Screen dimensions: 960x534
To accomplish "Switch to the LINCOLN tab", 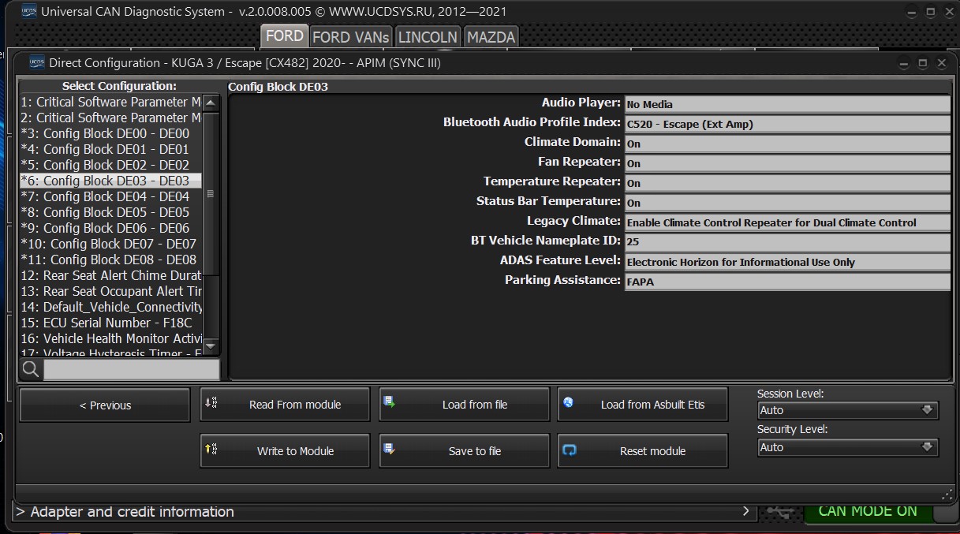I will (x=428, y=36).
